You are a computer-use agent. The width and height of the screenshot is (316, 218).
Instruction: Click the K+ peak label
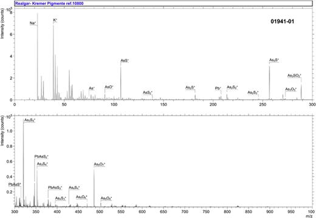(55, 20)
